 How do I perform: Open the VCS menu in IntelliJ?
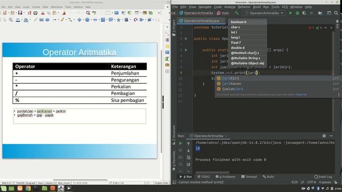(x=284, y=7)
